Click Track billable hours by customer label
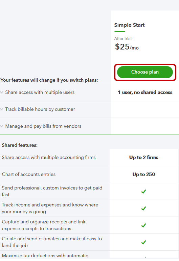The image size is (179, 261). point(40,109)
